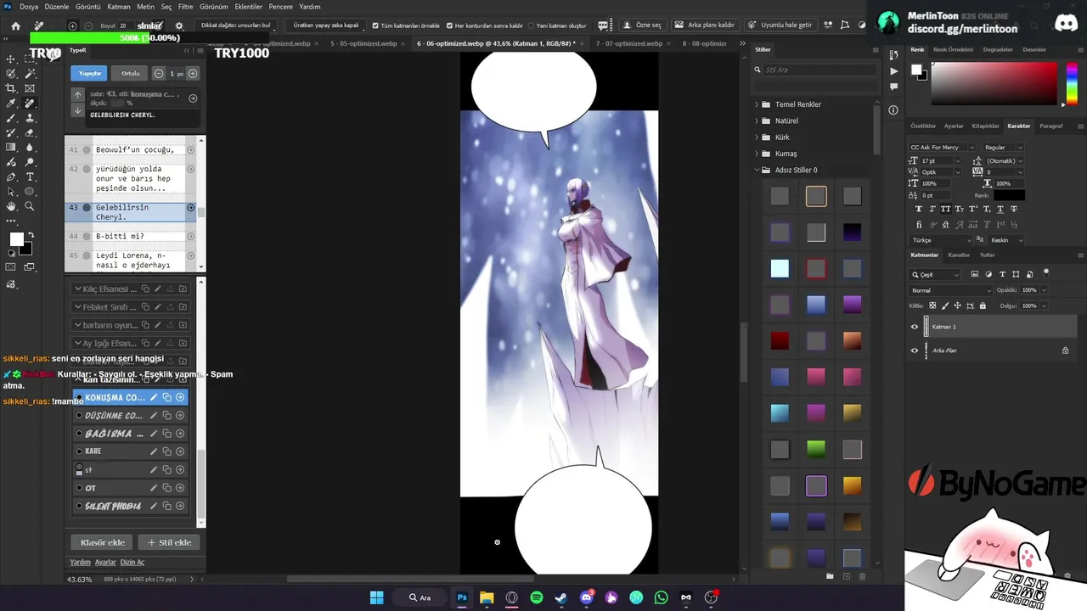Image resolution: width=1087 pixels, height=611 pixels.
Task: Open the CC Ask For Mercy font dropdown
Action: coord(943,147)
